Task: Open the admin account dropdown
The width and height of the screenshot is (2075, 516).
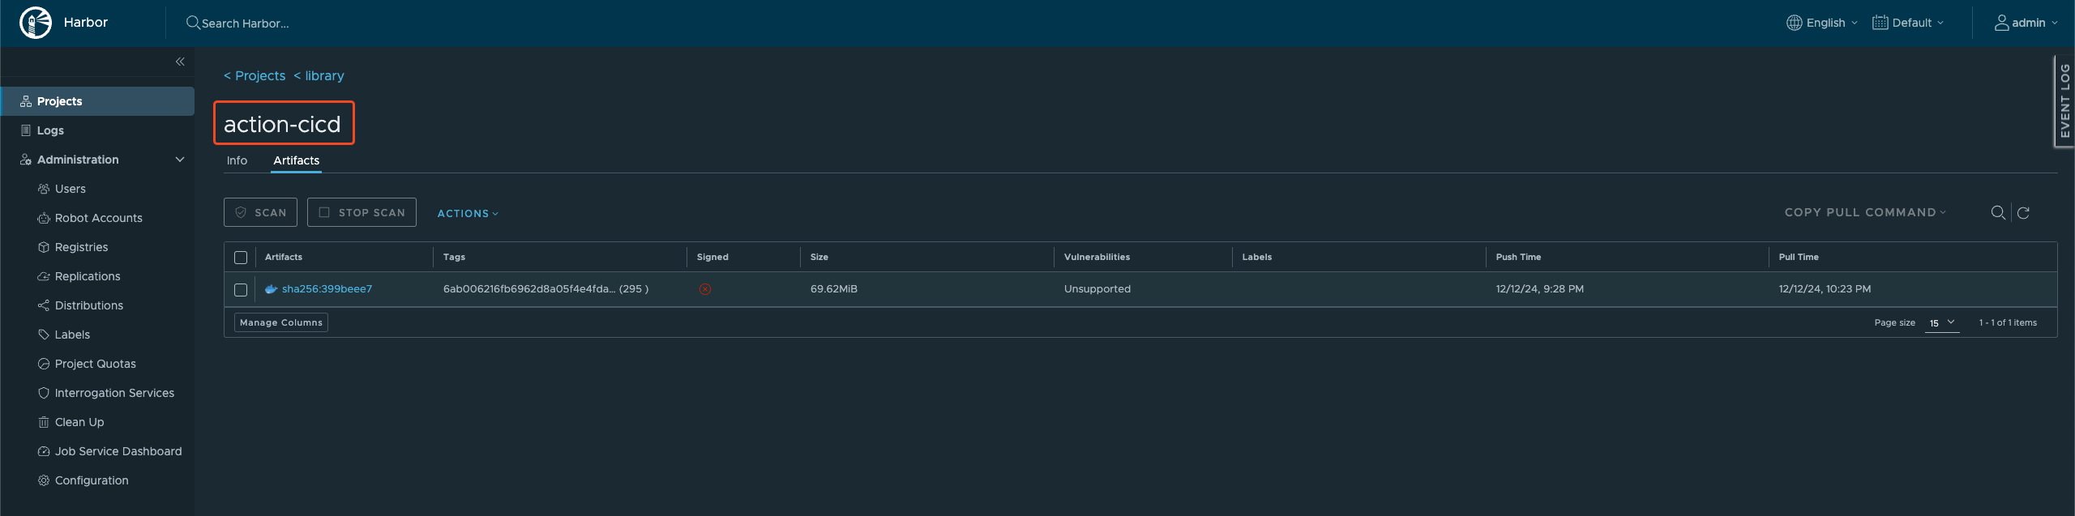Action: [x=2026, y=23]
